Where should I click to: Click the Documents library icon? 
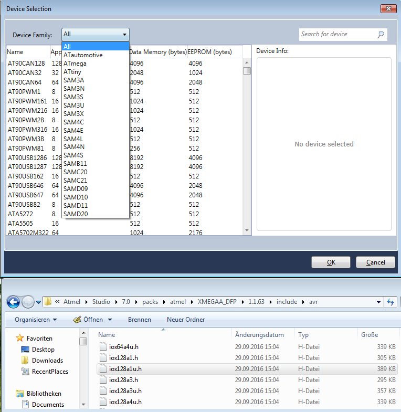tap(25, 404)
